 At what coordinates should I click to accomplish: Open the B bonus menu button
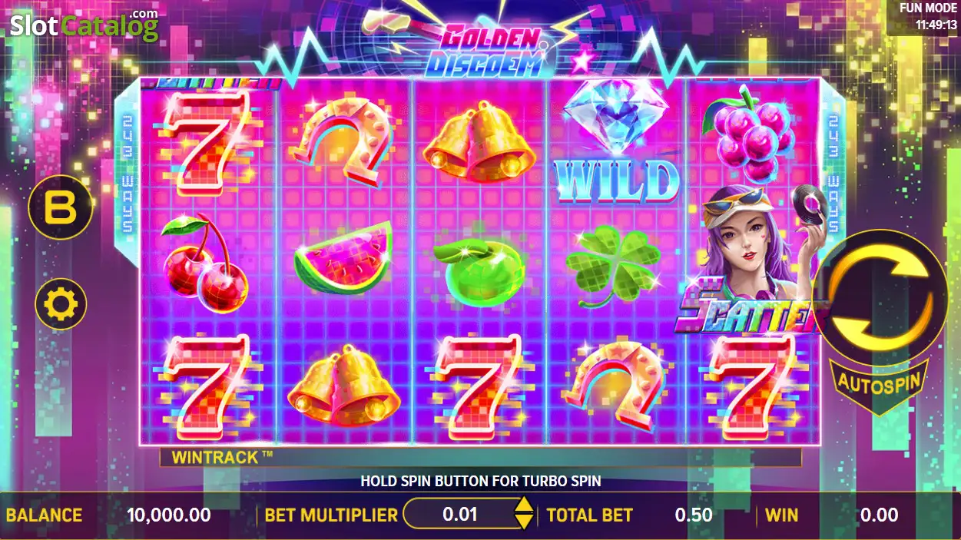pos(61,207)
